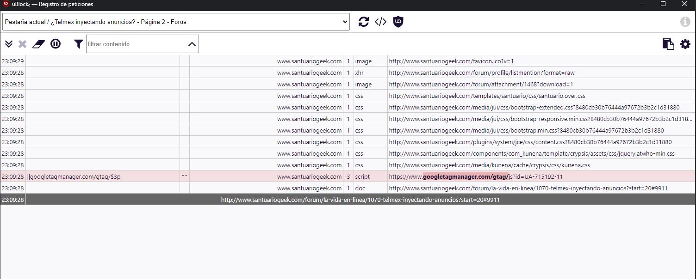
Task: Open logger settings gear icon
Action: [x=685, y=44]
